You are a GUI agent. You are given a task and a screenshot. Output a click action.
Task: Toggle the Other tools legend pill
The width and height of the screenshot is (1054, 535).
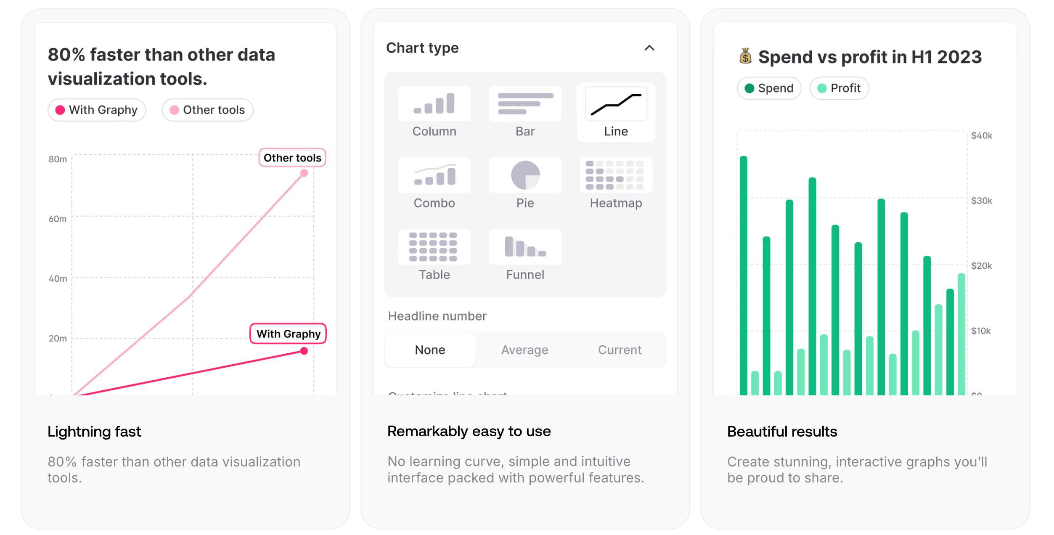pos(207,110)
